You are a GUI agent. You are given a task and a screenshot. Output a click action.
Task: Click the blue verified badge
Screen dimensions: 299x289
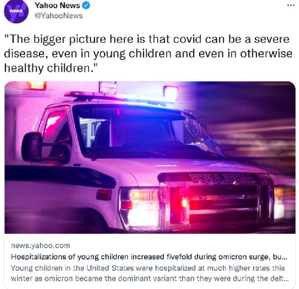pos(86,5)
